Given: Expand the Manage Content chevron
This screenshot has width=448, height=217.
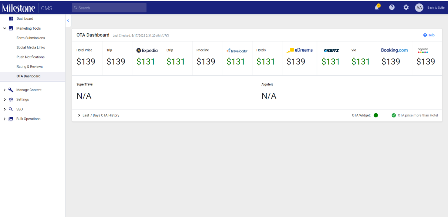Looking at the screenshot, I should point(5,90).
